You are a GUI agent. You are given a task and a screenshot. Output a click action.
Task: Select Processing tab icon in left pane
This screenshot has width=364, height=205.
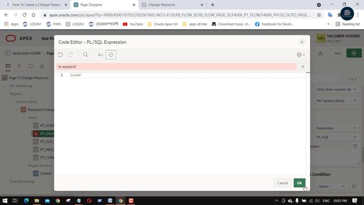(31, 66)
